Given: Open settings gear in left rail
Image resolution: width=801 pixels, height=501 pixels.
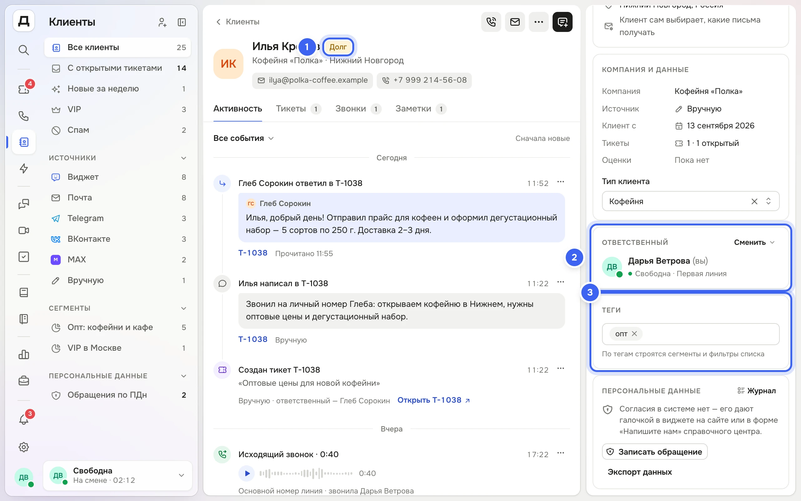Looking at the screenshot, I should [23, 447].
